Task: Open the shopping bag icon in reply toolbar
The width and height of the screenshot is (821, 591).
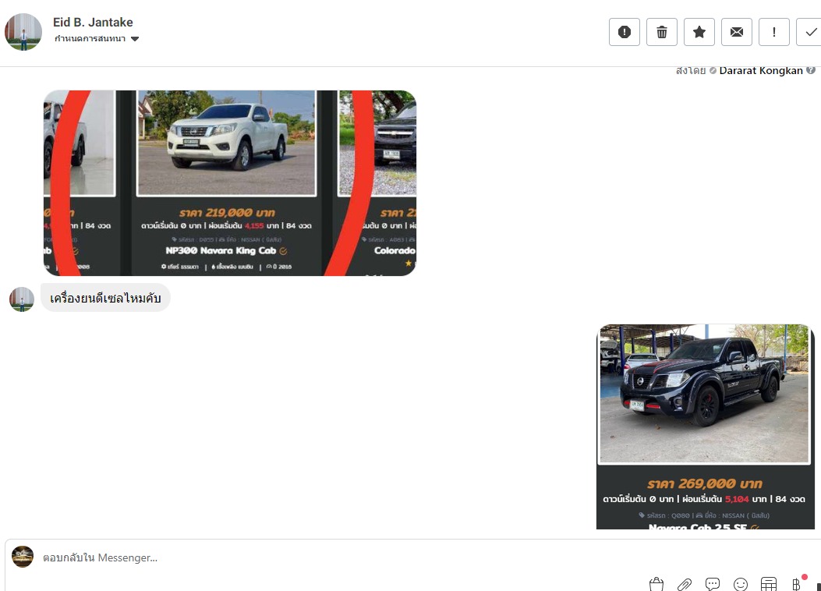Action: [x=656, y=584]
